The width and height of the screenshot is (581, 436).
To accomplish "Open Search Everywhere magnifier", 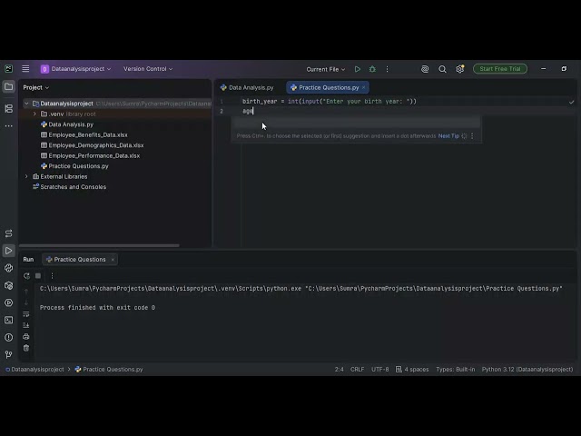I will 442,69.
